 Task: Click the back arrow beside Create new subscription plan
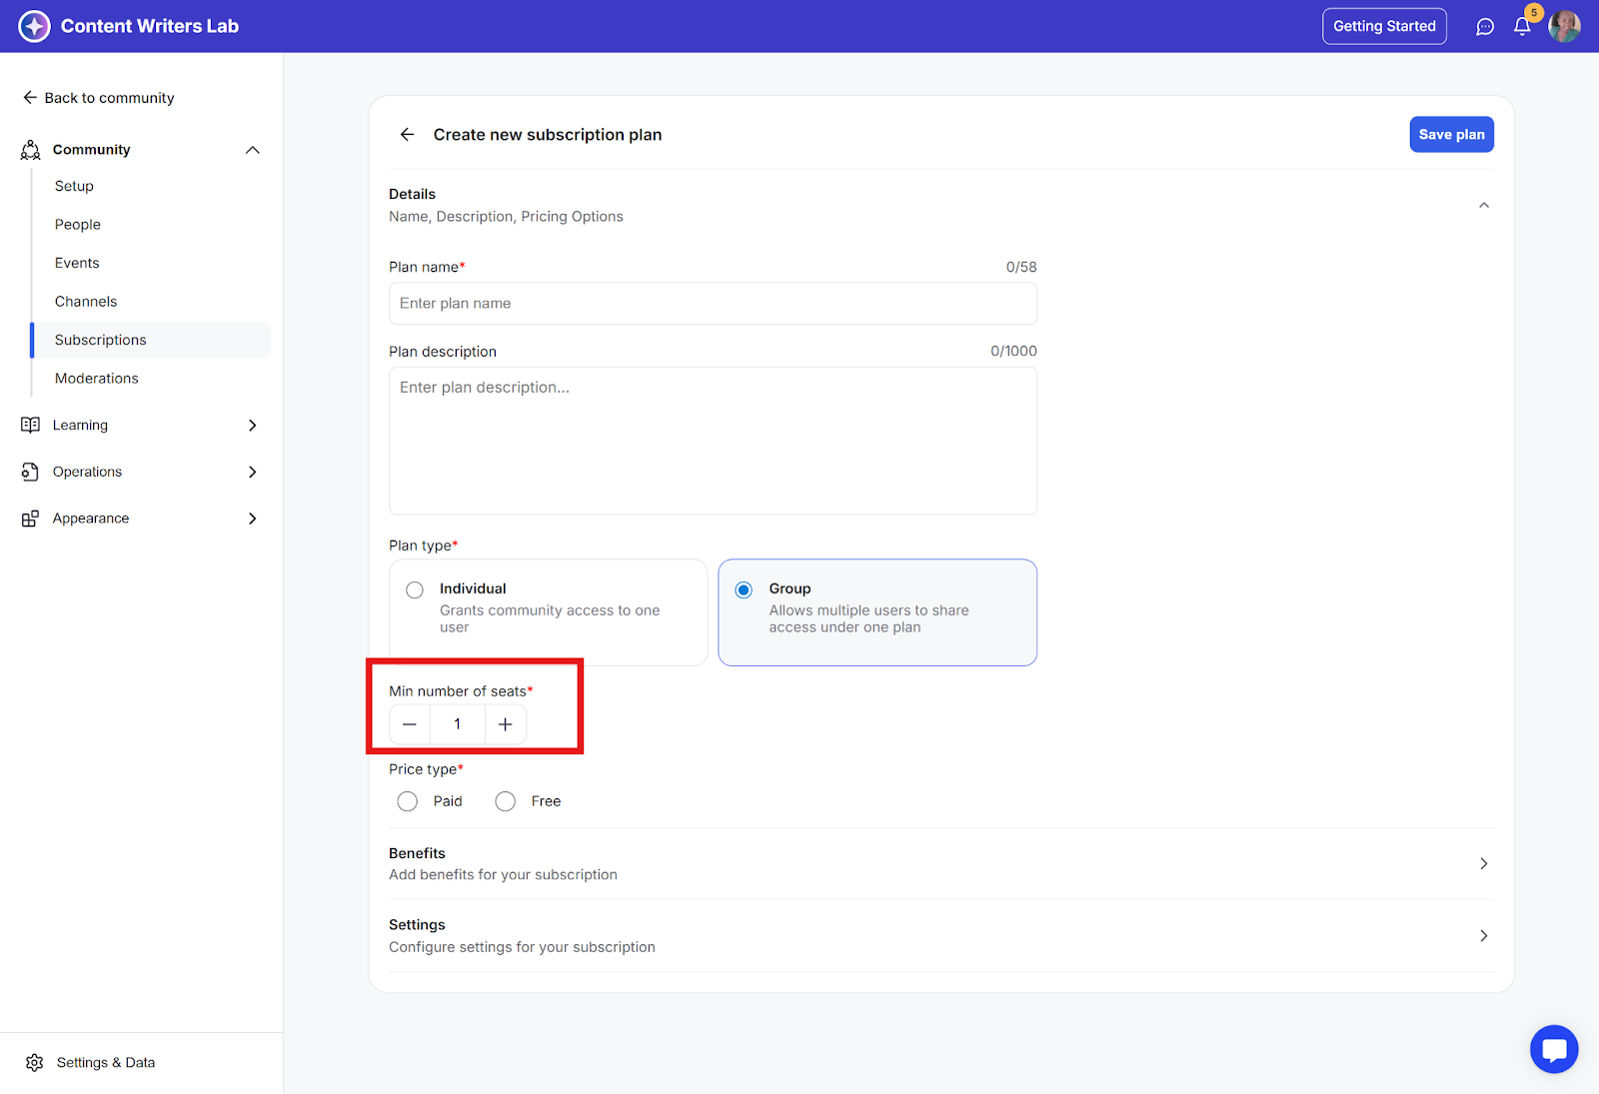click(407, 135)
